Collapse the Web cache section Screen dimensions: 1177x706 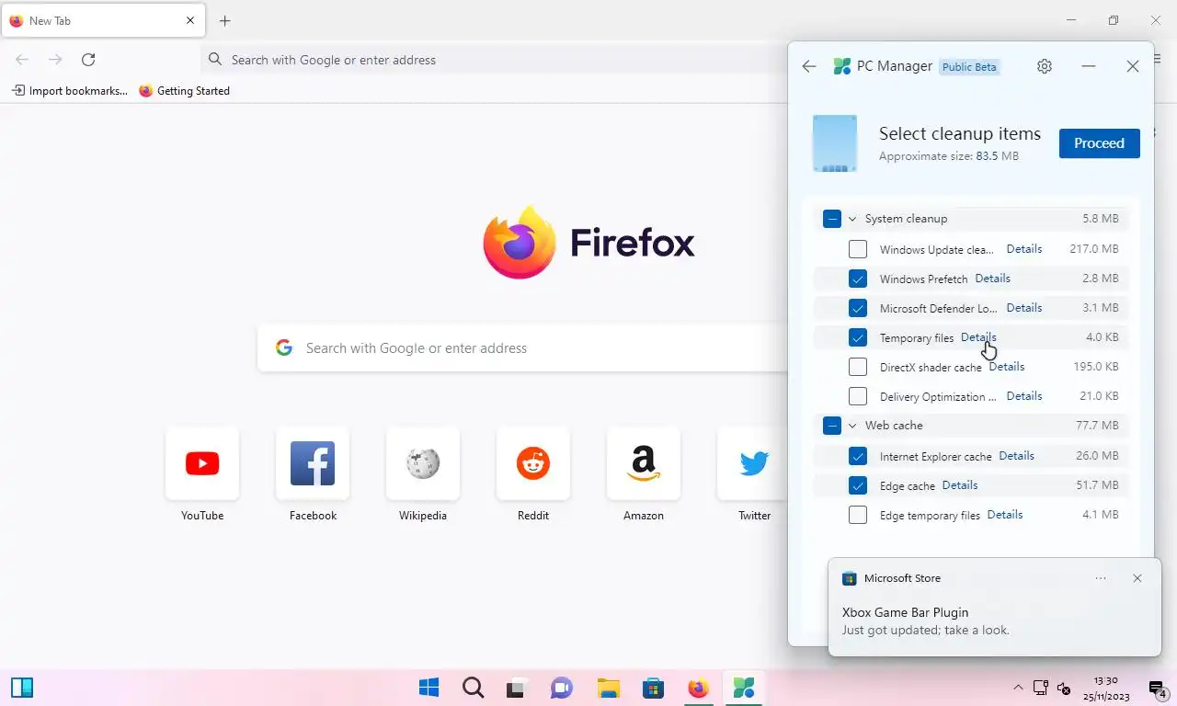pyautogui.click(x=852, y=426)
